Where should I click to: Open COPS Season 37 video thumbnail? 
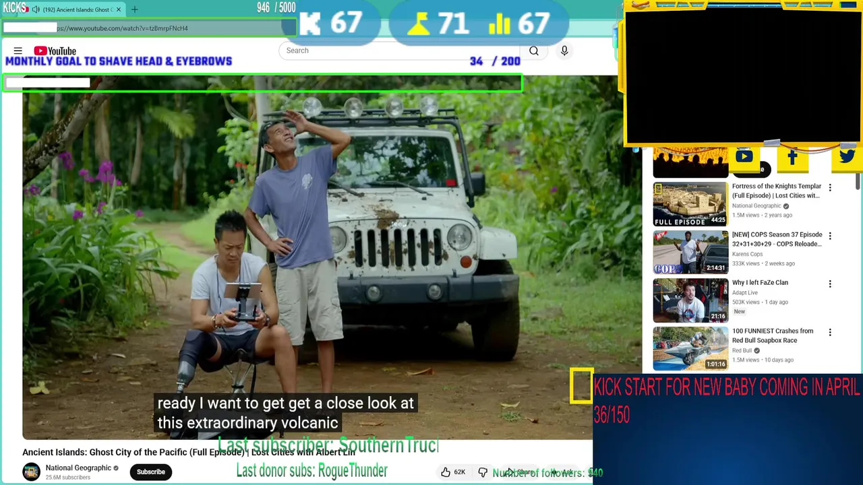[x=690, y=252]
